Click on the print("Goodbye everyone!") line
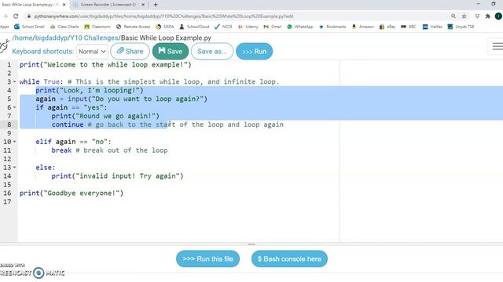The image size is (503, 282). (x=72, y=193)
